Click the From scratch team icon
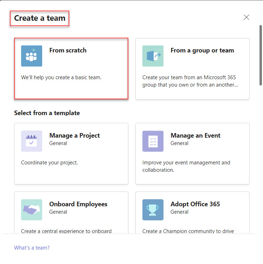This screenshot has height=264, width=263. click(x=32, y=56)
